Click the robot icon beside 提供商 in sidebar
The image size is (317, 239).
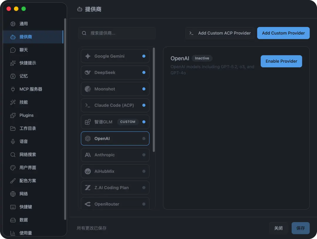13,37
